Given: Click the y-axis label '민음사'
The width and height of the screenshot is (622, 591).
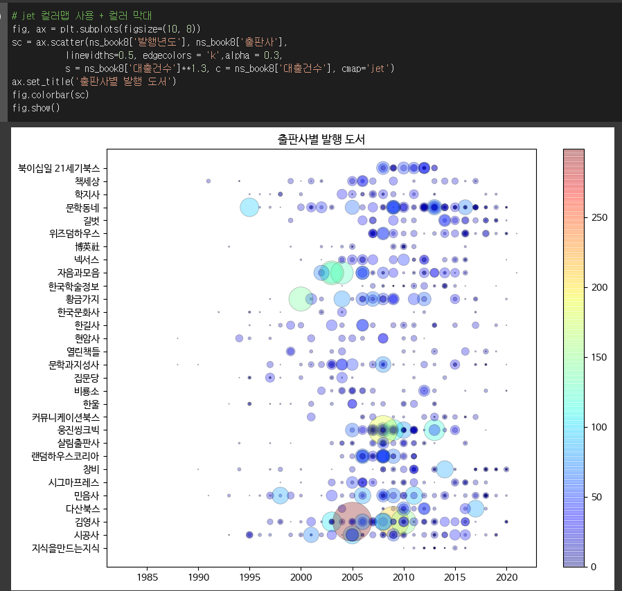Looking at the screenshot, I should (87, 495).
